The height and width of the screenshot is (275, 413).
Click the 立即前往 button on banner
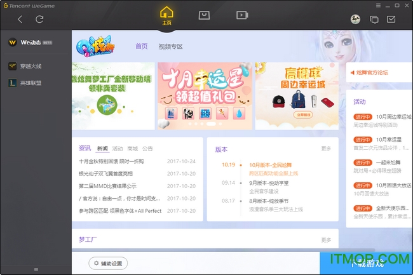click(303, 115)
